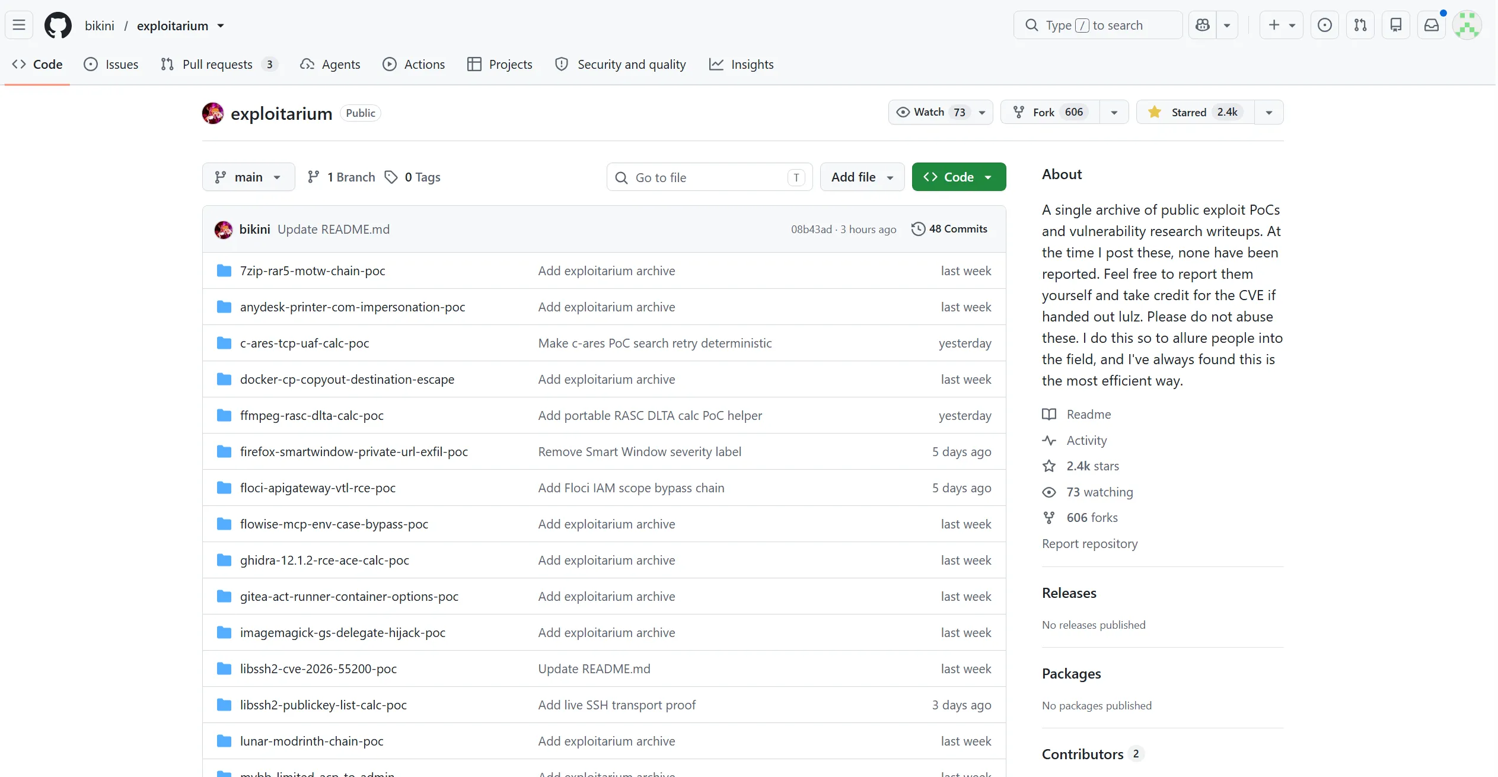Switch to the Pull requests tab

[219, 64]
